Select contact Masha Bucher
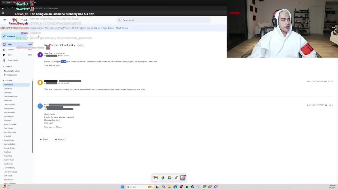Image resolution: width=338 pixels, height=190 pixels. coord(9,112)
